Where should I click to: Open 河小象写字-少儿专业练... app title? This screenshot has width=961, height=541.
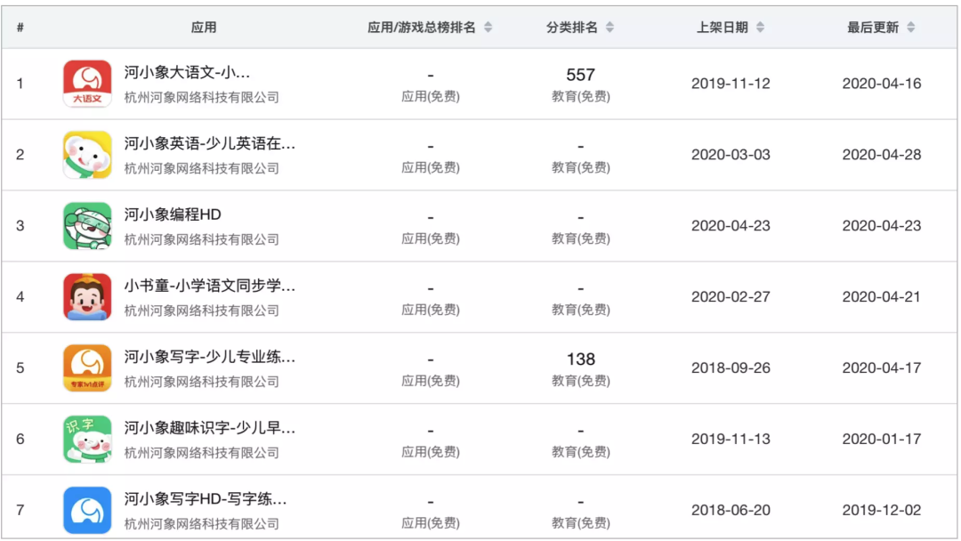210,357
